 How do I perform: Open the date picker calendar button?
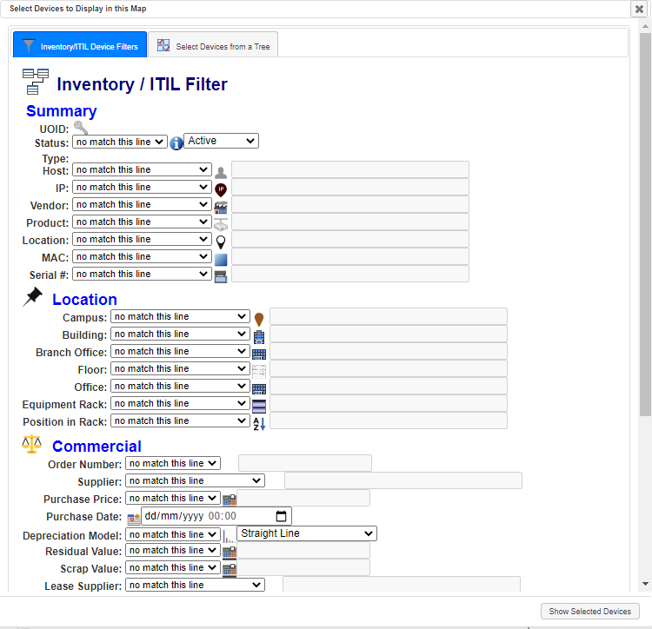coord(281,516)
